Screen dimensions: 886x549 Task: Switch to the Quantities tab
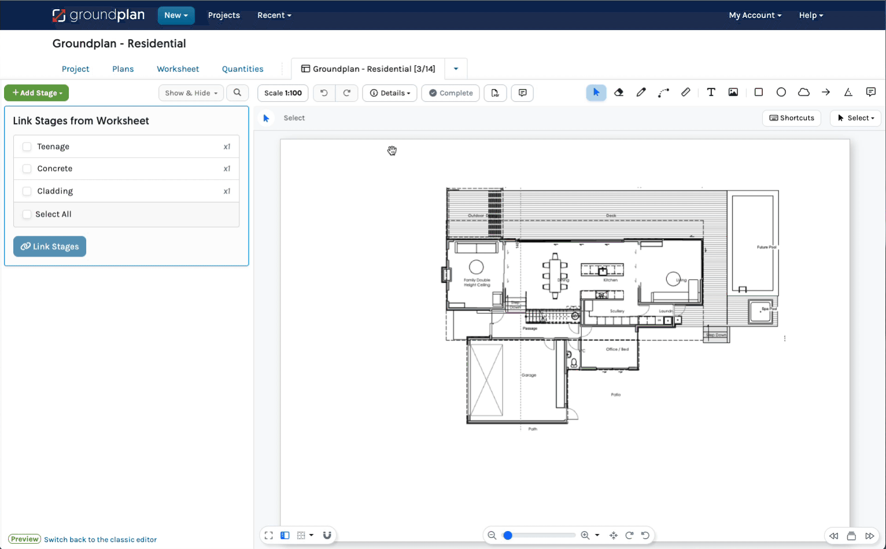point(243,69)
